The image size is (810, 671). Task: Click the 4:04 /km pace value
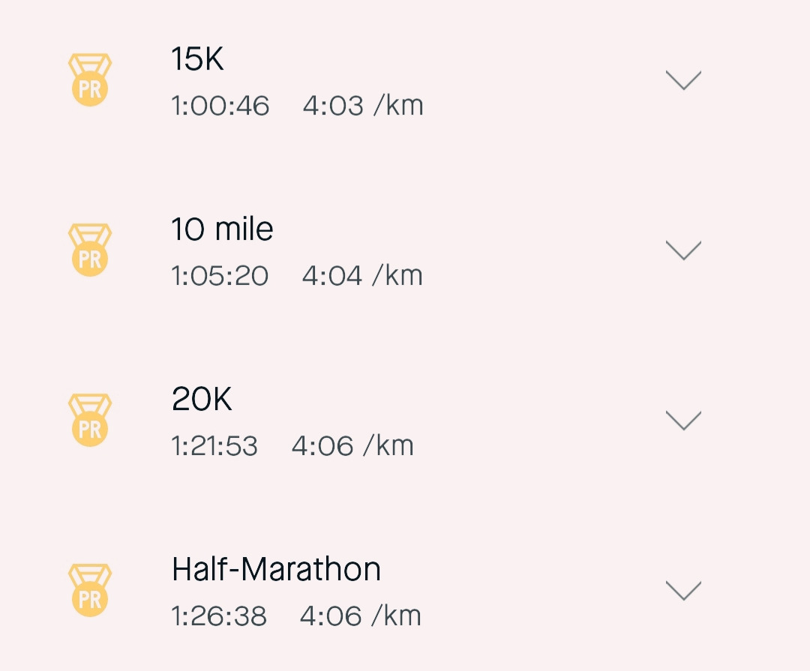click(x=362, y=276)
